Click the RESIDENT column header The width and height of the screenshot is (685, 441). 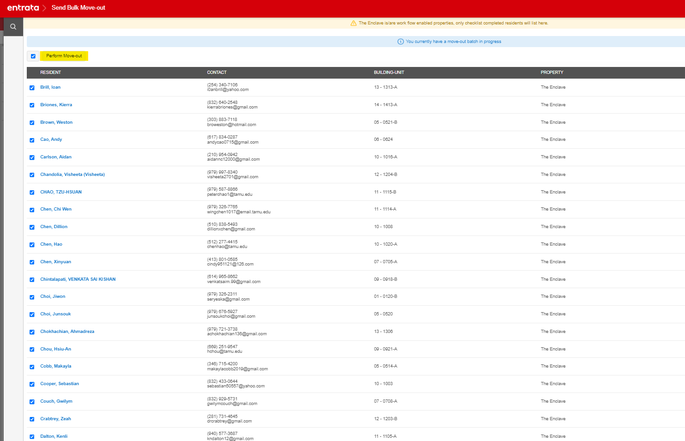point(50,72)
